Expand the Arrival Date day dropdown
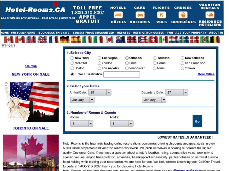The image size is (229, 171). tap(100, 93)
